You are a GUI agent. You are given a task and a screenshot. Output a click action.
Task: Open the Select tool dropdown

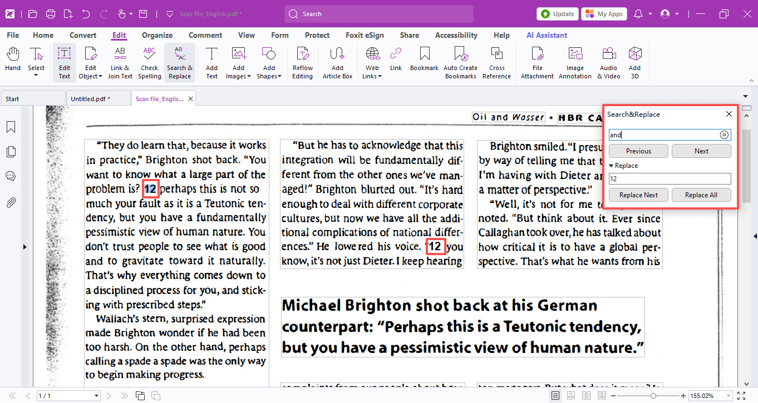pyautogui.click(x=36, y=75)
